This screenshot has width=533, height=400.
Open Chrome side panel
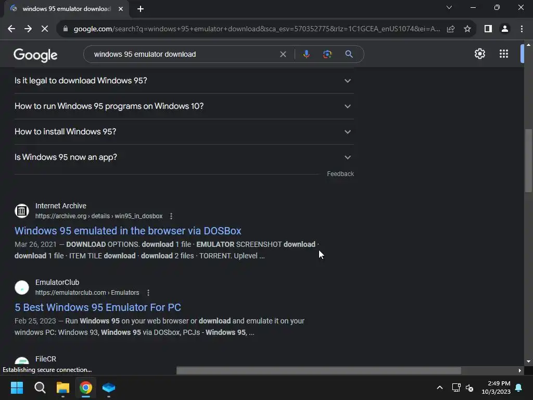[488, 29]
